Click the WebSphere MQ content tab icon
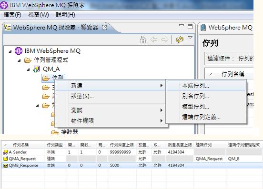 [x=203, y=28]
